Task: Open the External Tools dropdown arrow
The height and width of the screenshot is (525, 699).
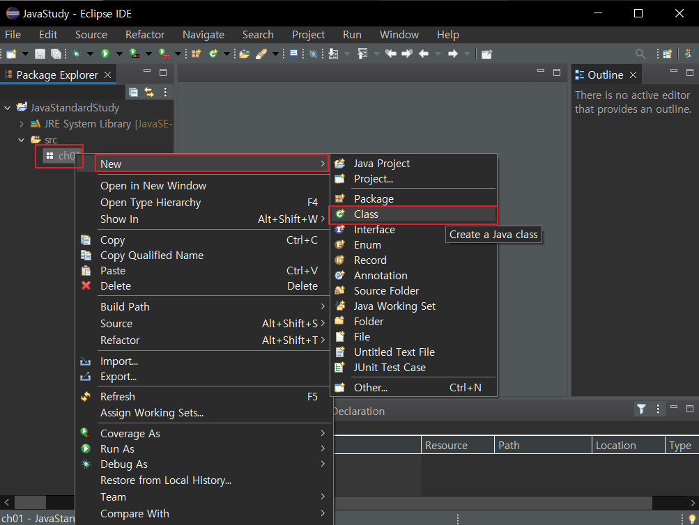Action: point(178,54)
